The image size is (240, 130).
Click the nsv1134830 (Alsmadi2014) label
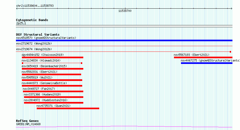click(x=41, y=60)
